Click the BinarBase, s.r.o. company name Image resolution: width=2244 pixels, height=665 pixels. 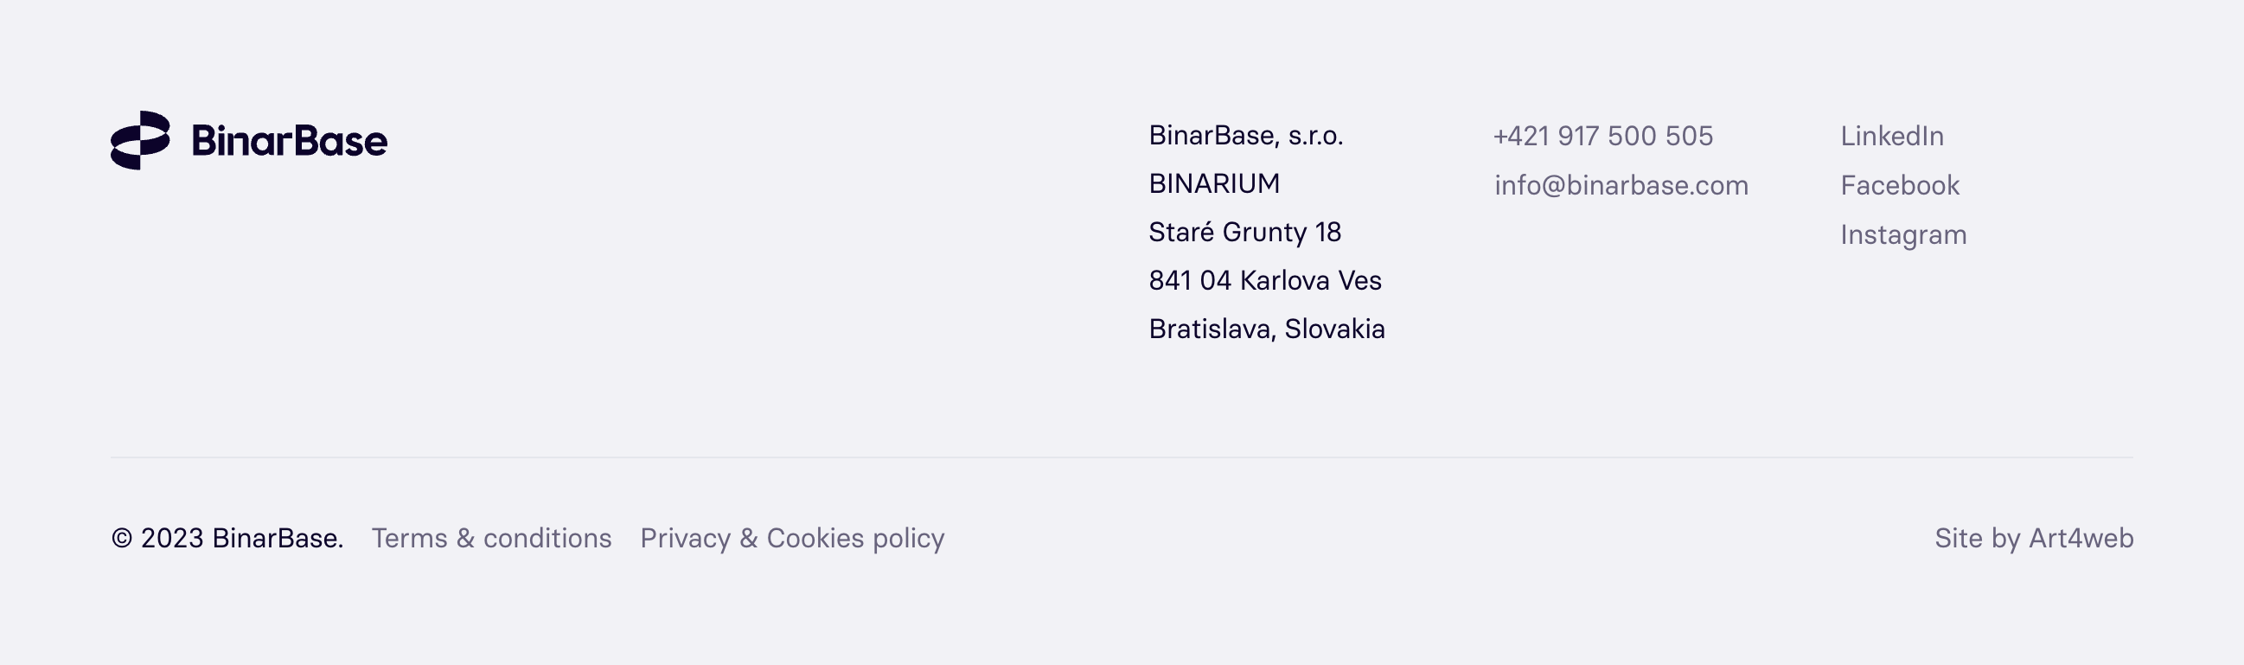click(1245, 136)
